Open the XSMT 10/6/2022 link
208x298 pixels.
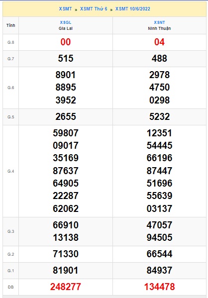pos(133,9)
